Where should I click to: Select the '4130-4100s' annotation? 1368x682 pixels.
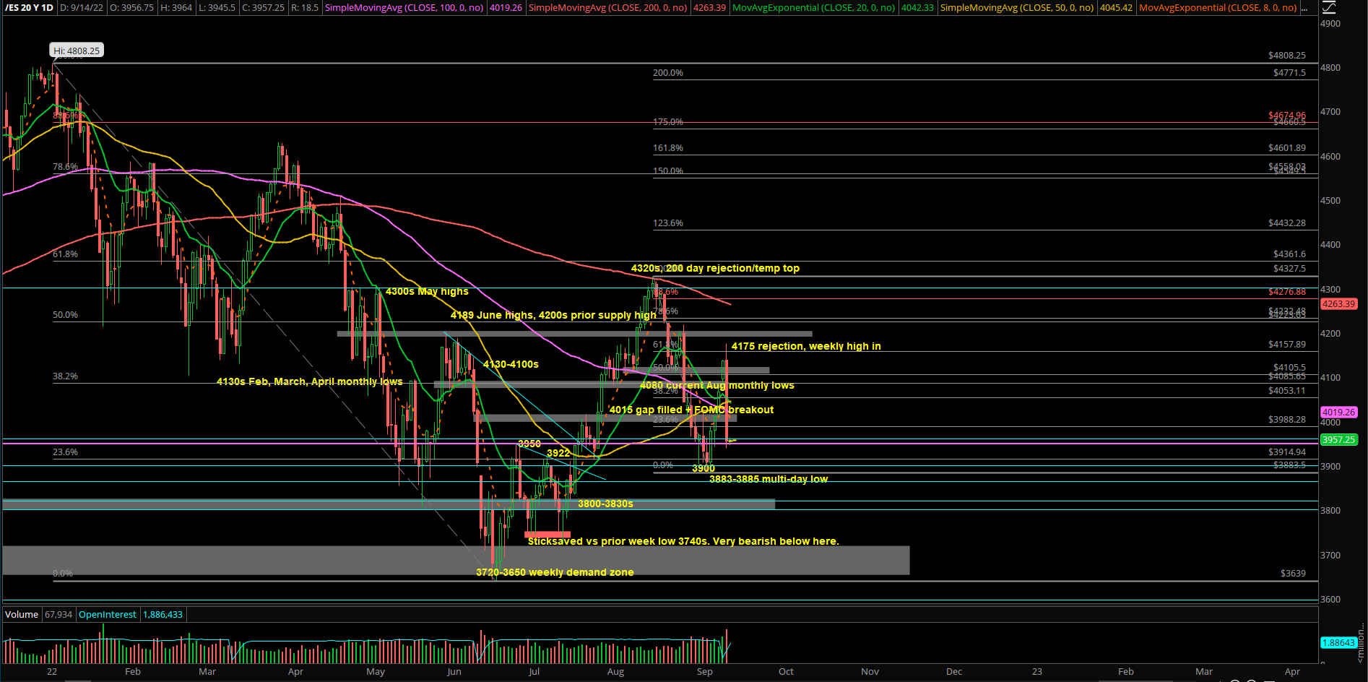coord(511,364)
